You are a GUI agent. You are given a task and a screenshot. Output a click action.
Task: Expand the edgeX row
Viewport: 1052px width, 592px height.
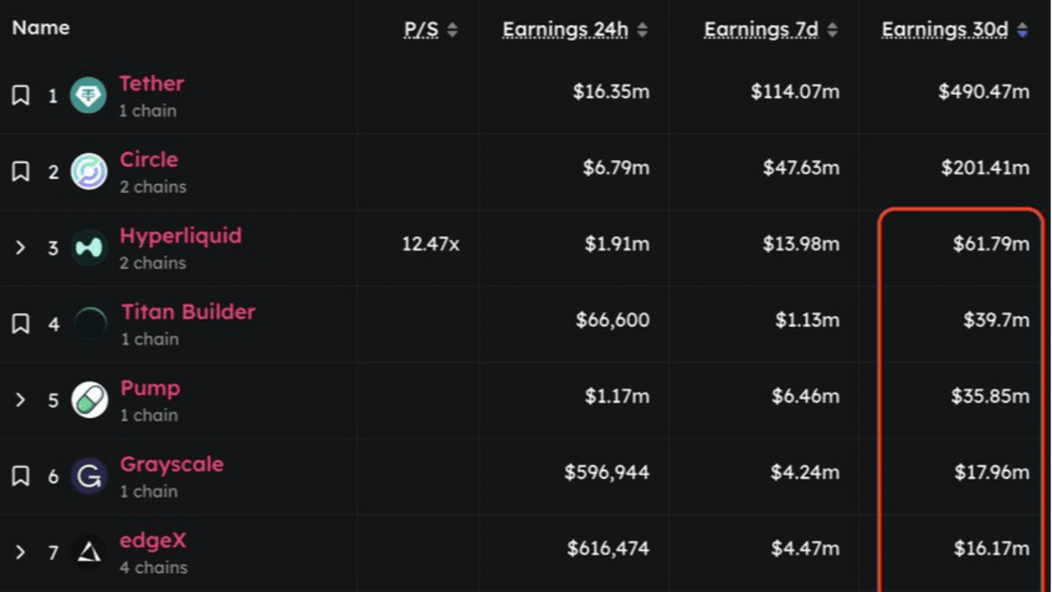pos(21,553)
